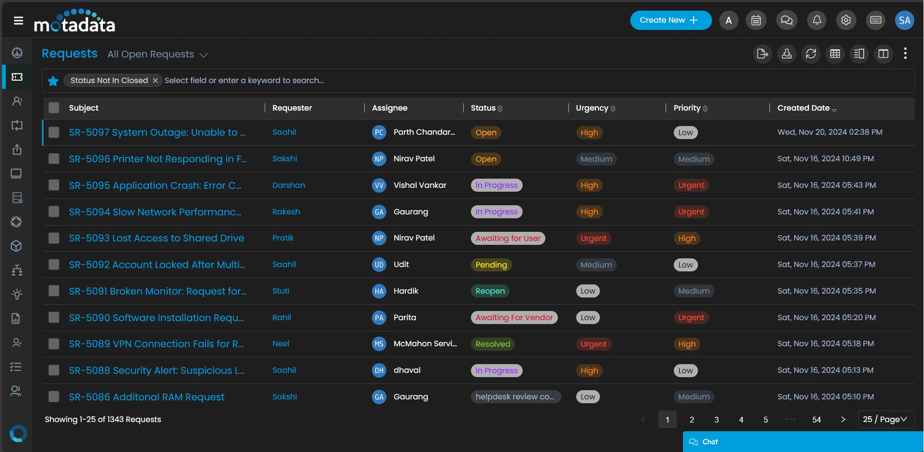Screen dimensions: 924x452
Task: Go to page 3 in pagination
Action: (x=716, y=420)
